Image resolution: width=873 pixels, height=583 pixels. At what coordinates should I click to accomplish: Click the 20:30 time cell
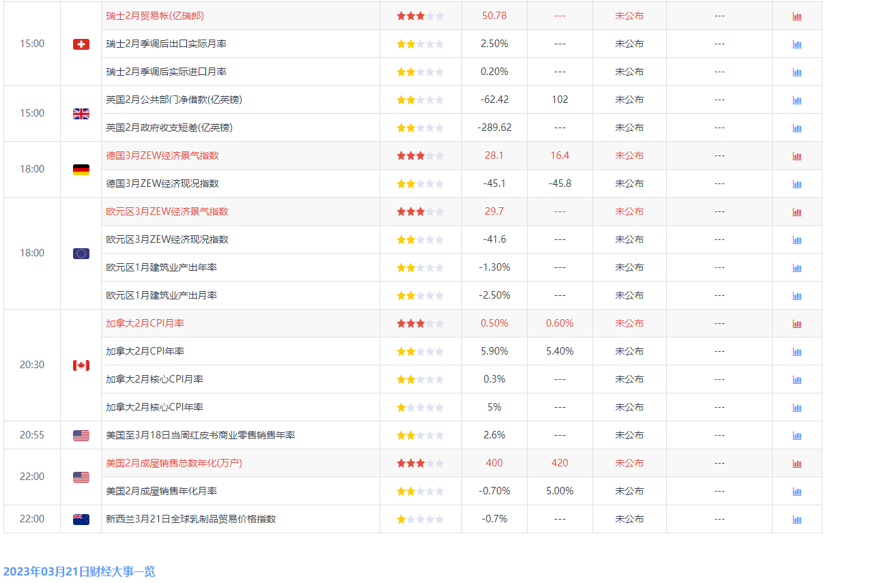coord(32,365)
